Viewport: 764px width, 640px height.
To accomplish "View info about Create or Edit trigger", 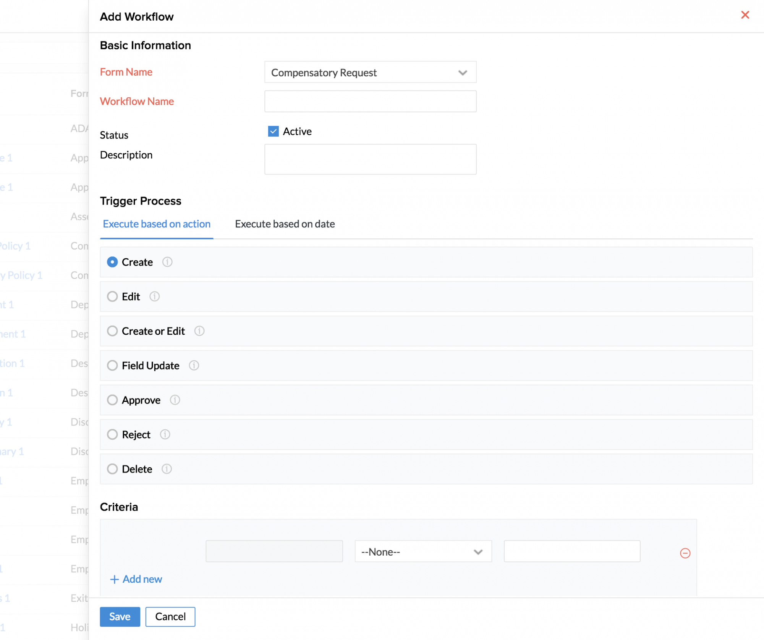I will coord(199,331).
